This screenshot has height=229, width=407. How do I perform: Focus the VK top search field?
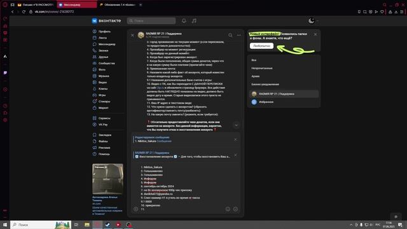151,21
